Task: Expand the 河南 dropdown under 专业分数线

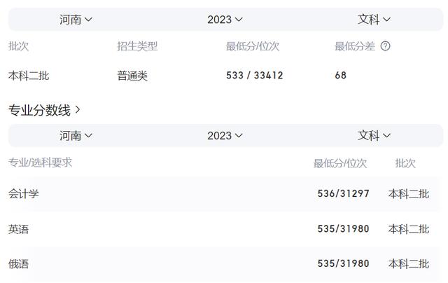Action: (76, 135)
